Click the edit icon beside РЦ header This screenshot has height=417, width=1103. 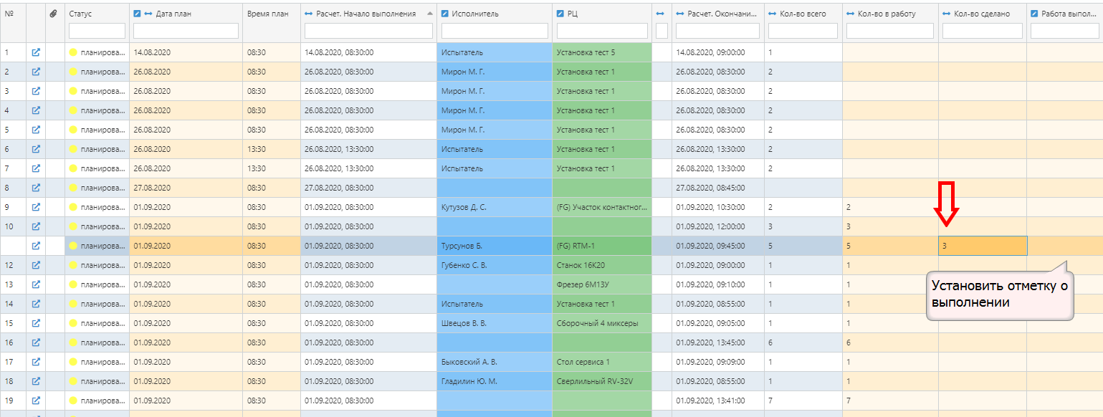560,14
